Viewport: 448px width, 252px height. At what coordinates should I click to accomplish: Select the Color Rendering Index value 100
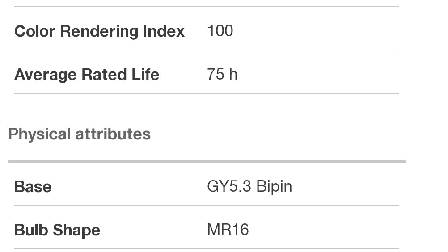(x=220, y=31)
